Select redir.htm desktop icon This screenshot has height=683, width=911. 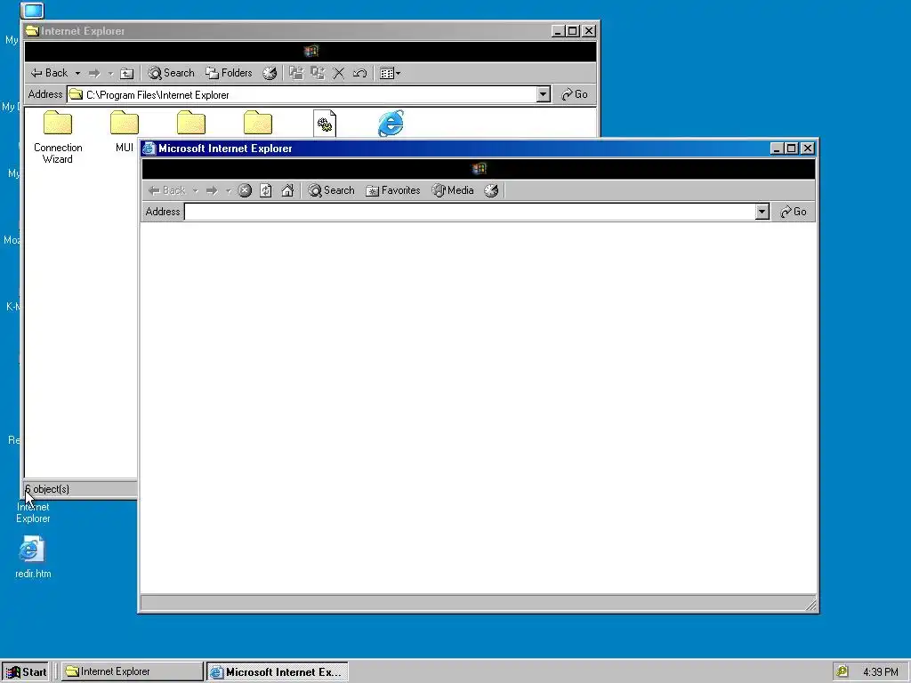click(x=33, y=558)
